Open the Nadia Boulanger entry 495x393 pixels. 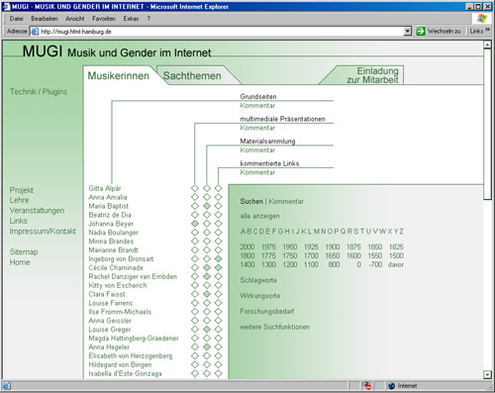113,233
